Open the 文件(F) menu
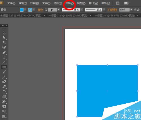The image size is (141, 120). coord(11,3)
